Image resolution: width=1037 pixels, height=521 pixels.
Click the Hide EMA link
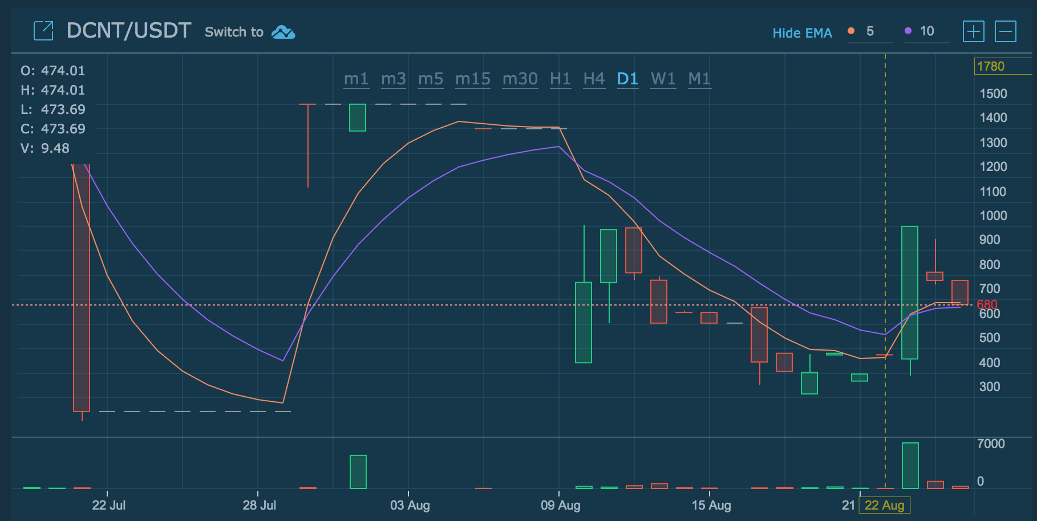point(802,33)
